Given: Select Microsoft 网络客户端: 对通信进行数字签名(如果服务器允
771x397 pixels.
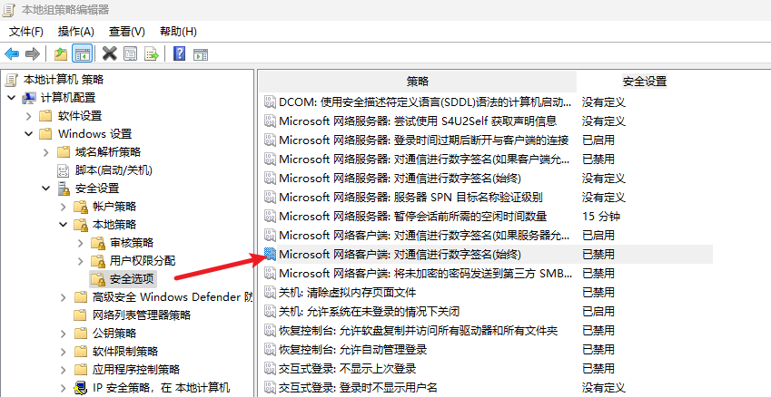Looking at the screenshot, I should click(425, 235).
